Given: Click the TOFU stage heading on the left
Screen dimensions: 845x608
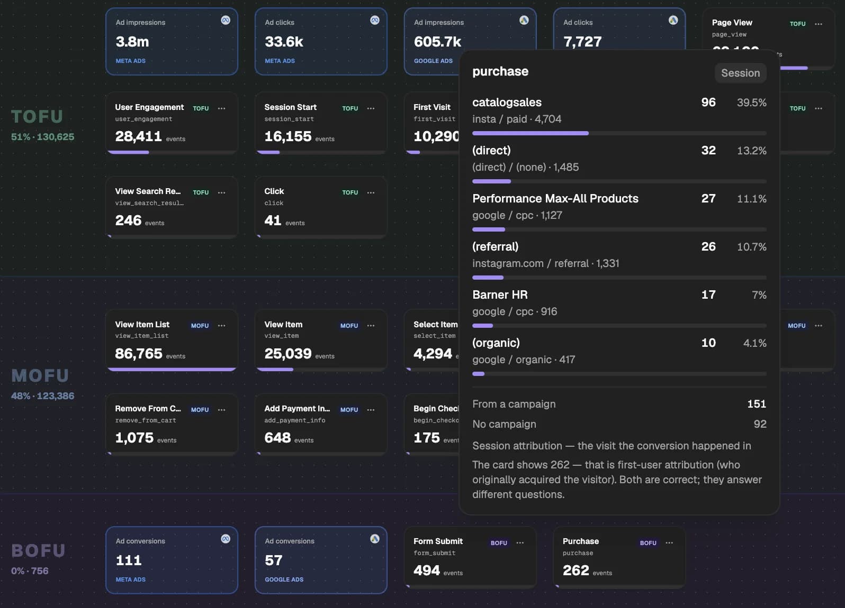Looking at the screenshot, I should 37,116.
